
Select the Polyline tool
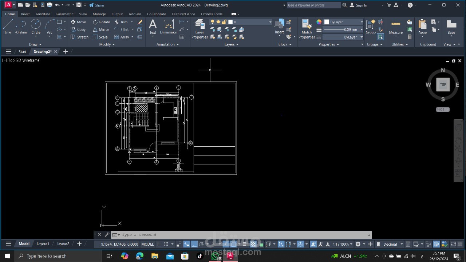click(21, 27)
